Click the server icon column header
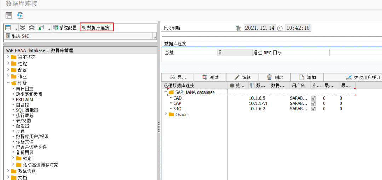 (259, 85)
